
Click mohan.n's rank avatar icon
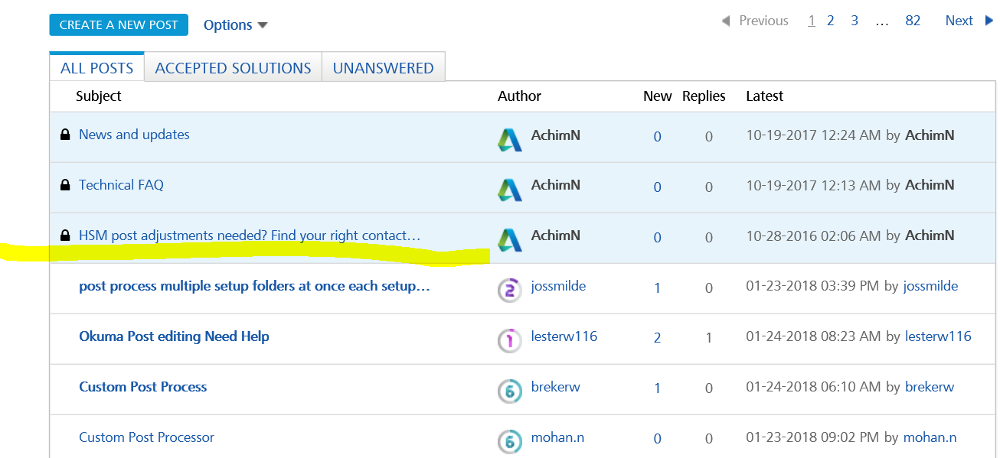click(510, 440)
